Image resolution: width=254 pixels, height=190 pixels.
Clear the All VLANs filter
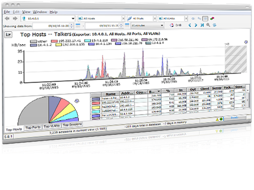pos(186,18)
